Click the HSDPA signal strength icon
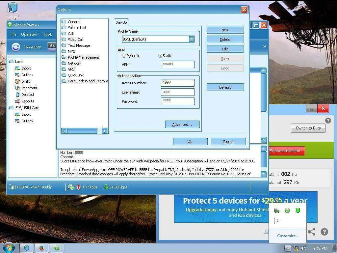 click(12, 187)
